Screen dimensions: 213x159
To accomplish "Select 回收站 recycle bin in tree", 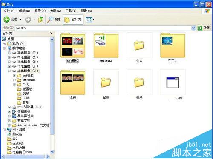I will click(x=17, y=134).
